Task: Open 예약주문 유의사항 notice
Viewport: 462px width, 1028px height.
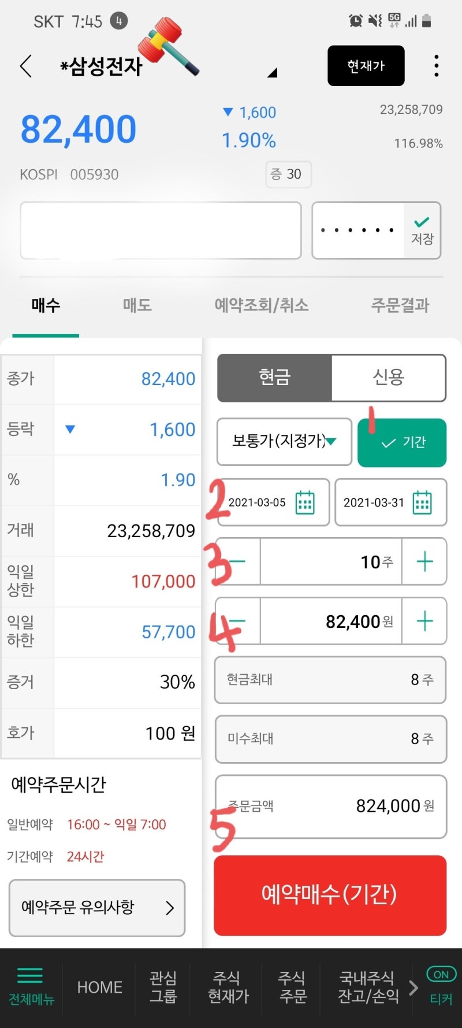Action: (97, 907)
